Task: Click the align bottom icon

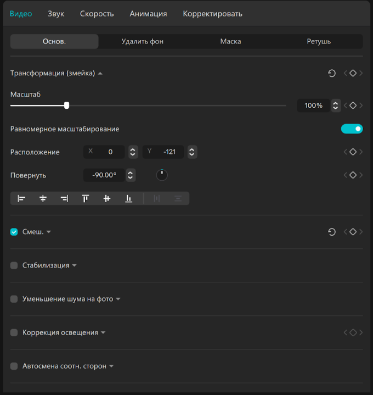Action: click(128, 198)
